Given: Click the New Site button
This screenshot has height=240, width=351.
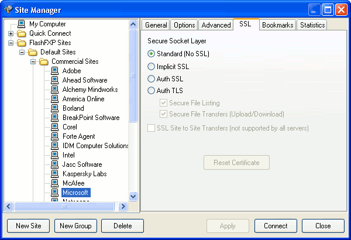Looking at the screenshot, I should pyautogui.click(x=29, y=226).
